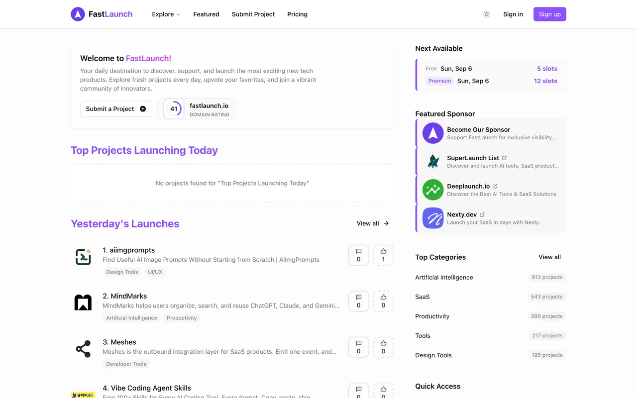The width and height of the screenshot is (637, 398).
Task: Click the Nexty.dev purple logo icon
Action: [433, 218]
